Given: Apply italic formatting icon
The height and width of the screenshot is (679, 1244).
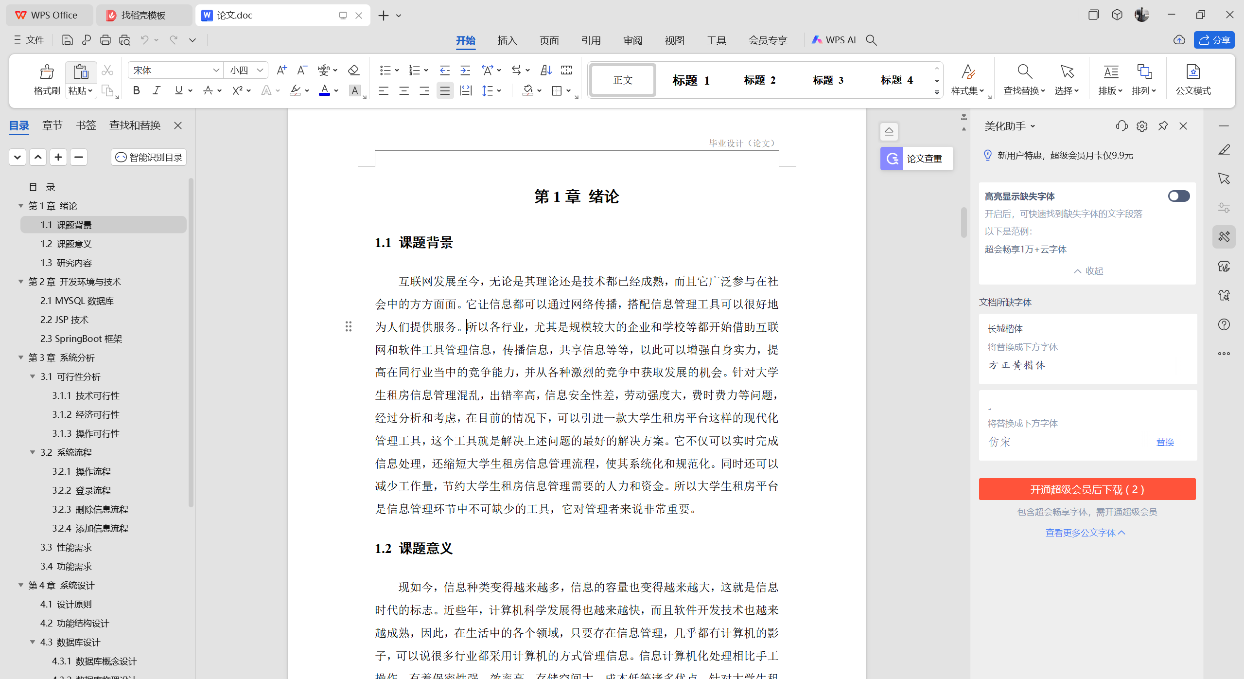Looking at the screenshot, I should coord(157,90).
